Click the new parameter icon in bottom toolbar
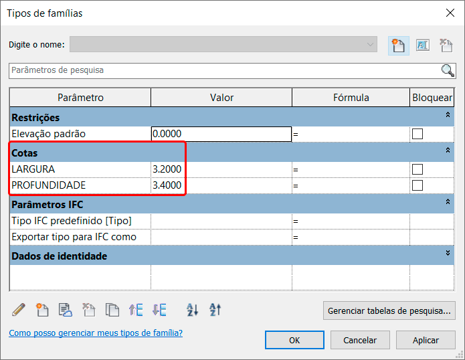 [43, 310]
